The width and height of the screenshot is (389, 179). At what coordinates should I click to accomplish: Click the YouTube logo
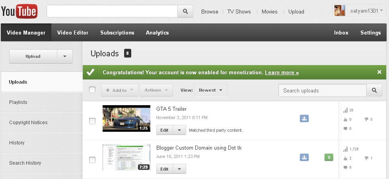click(x=19, y=12)
